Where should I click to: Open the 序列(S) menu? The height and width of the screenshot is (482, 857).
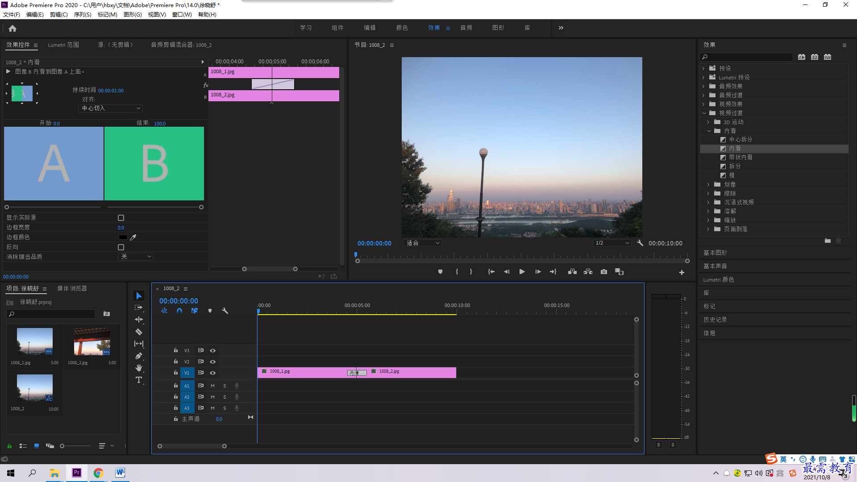tap(83, 15)
